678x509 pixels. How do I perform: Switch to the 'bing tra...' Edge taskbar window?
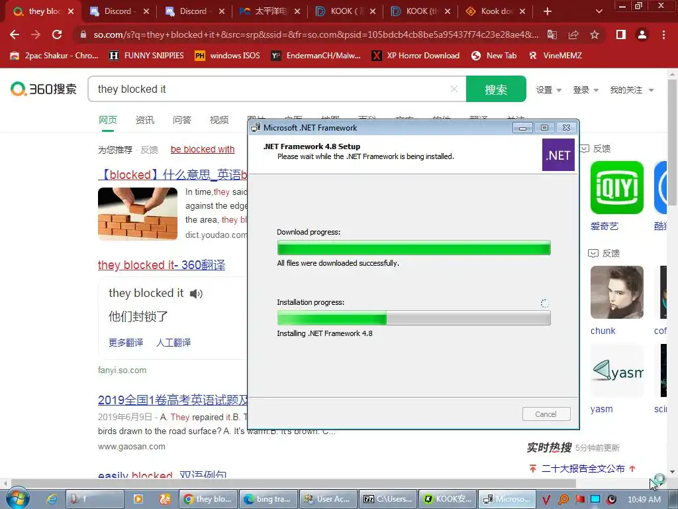(269, 499)
